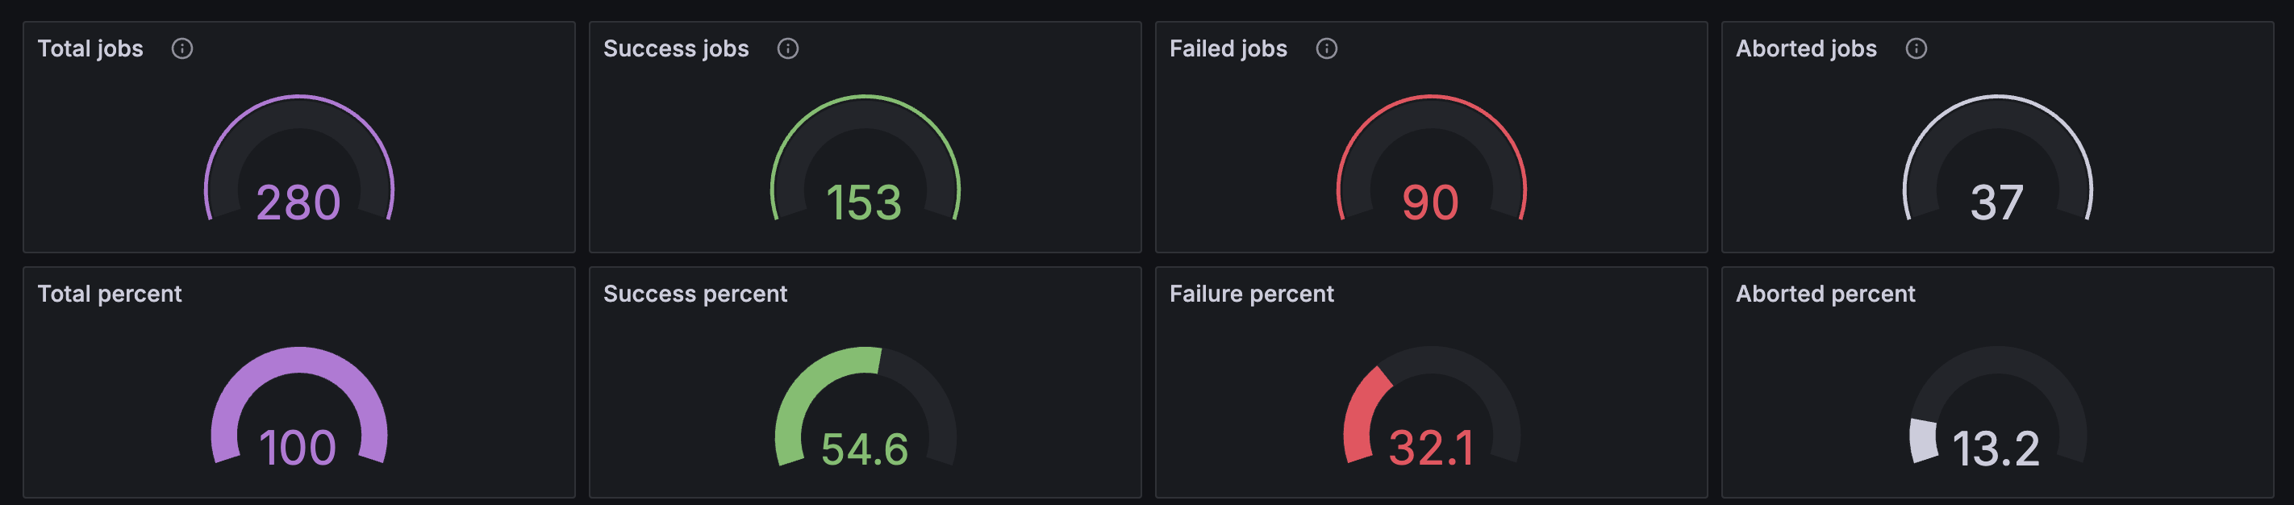Viewport: 2294px width, 505px height.
Task: Show the Aborted jobs info tooltip icon
Action: click(1916, 49)
